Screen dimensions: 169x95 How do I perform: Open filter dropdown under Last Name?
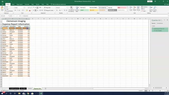8,28
